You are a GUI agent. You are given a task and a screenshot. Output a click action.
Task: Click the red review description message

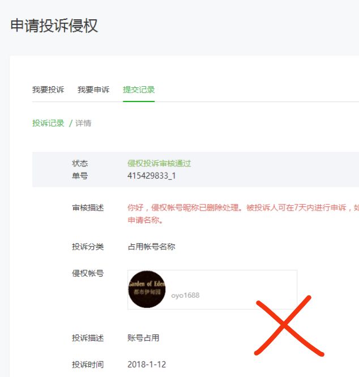(x=243, y=214)
